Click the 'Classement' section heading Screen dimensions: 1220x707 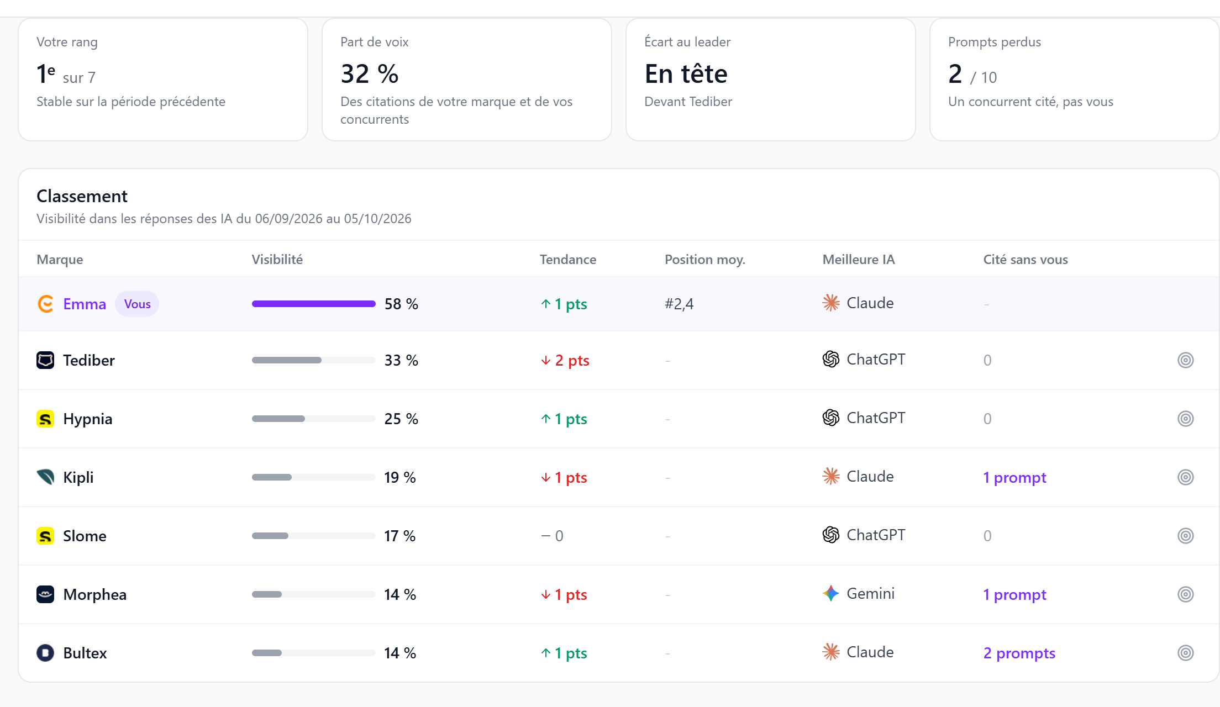tap(82, 196)
